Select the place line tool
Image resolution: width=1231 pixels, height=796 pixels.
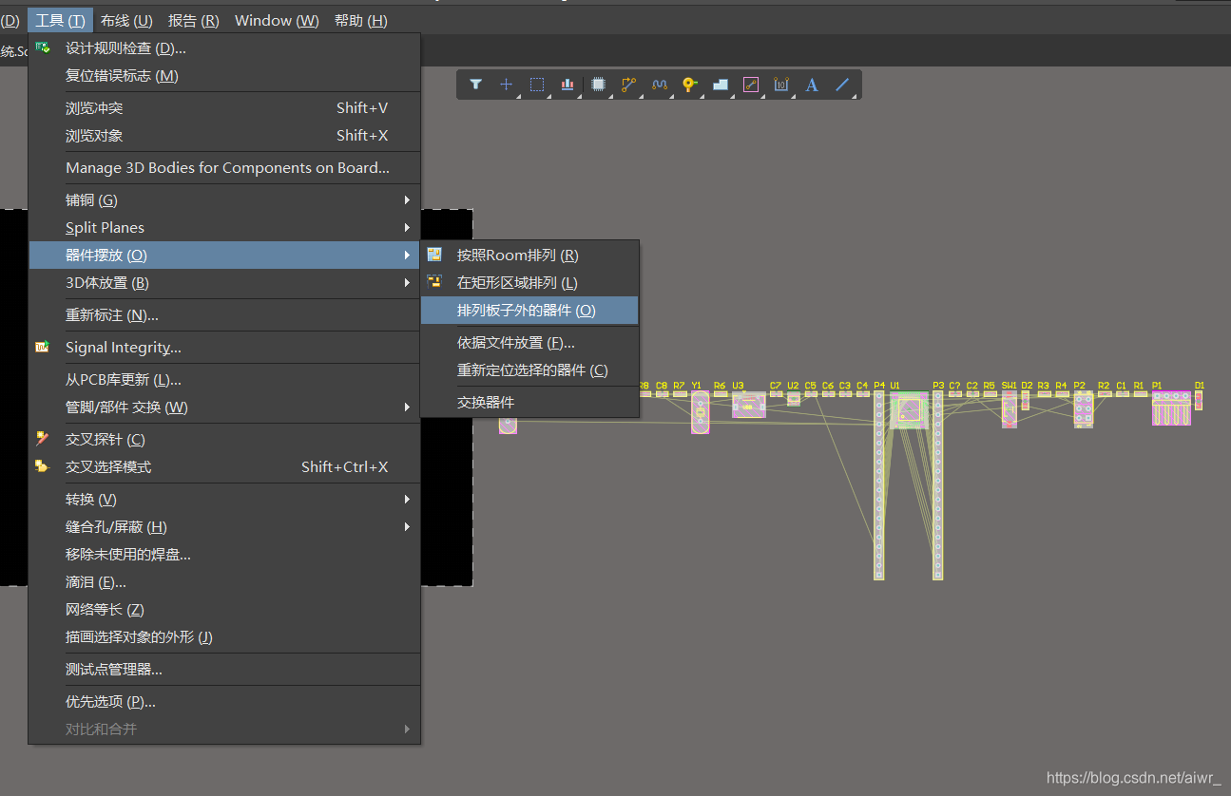pos(842,85)
